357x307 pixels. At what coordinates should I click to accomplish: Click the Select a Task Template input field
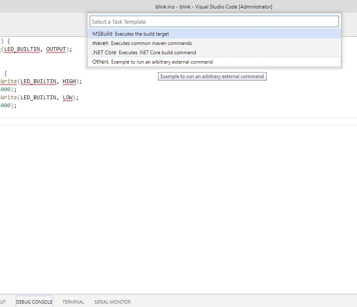tap(214, 22)
